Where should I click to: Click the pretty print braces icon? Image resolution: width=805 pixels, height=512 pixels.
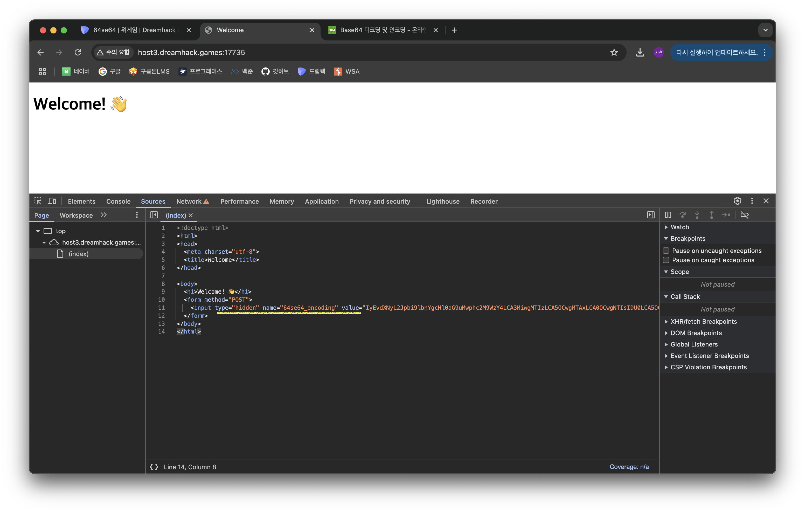tap(154, 467)
